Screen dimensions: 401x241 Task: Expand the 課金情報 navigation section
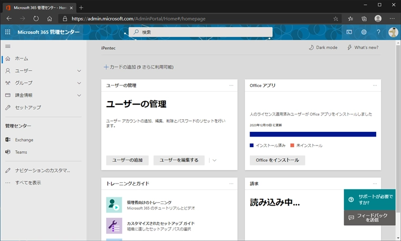click(x=79, y=95)
